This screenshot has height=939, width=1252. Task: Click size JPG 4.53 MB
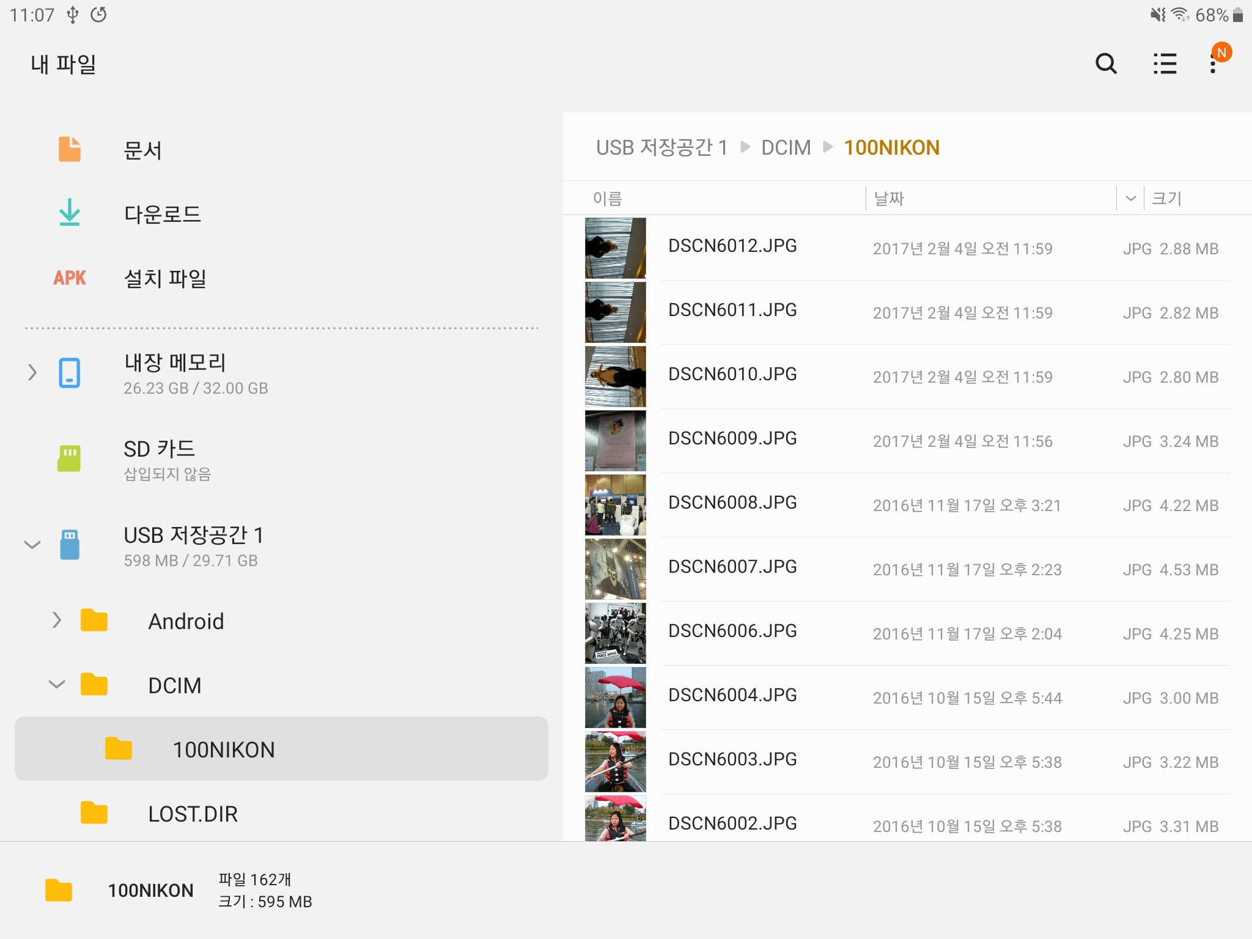(1171, 570)
